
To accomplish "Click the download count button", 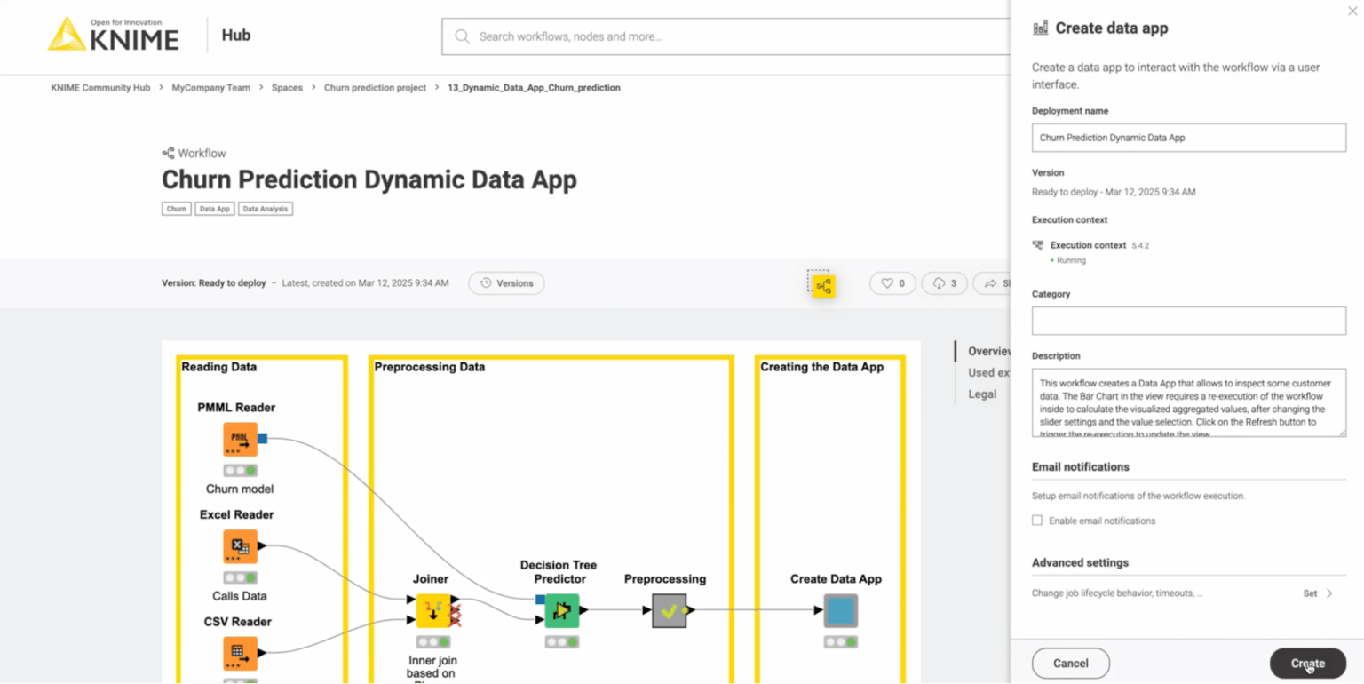I will [945, 283].
